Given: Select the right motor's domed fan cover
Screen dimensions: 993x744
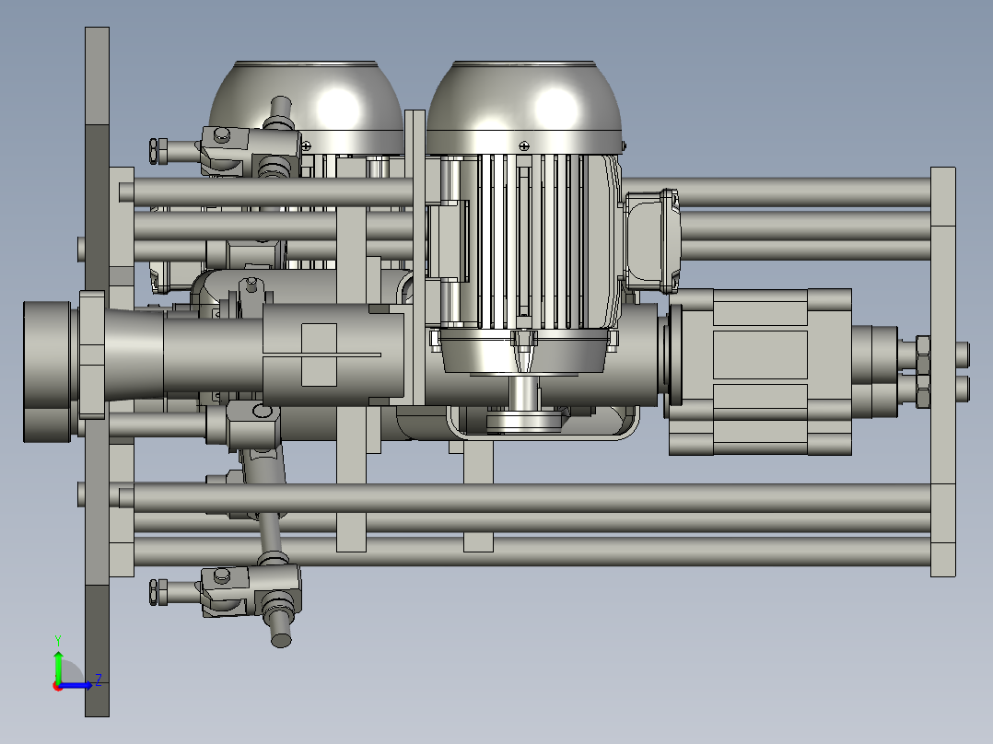Looking at the screenshot, I should (x=524, y=107).
